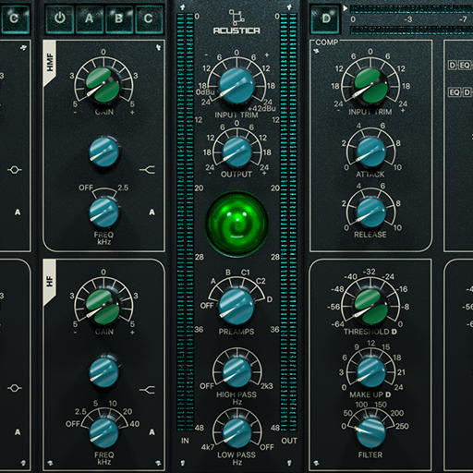Click the input level meter column

(x=185, y=222)
